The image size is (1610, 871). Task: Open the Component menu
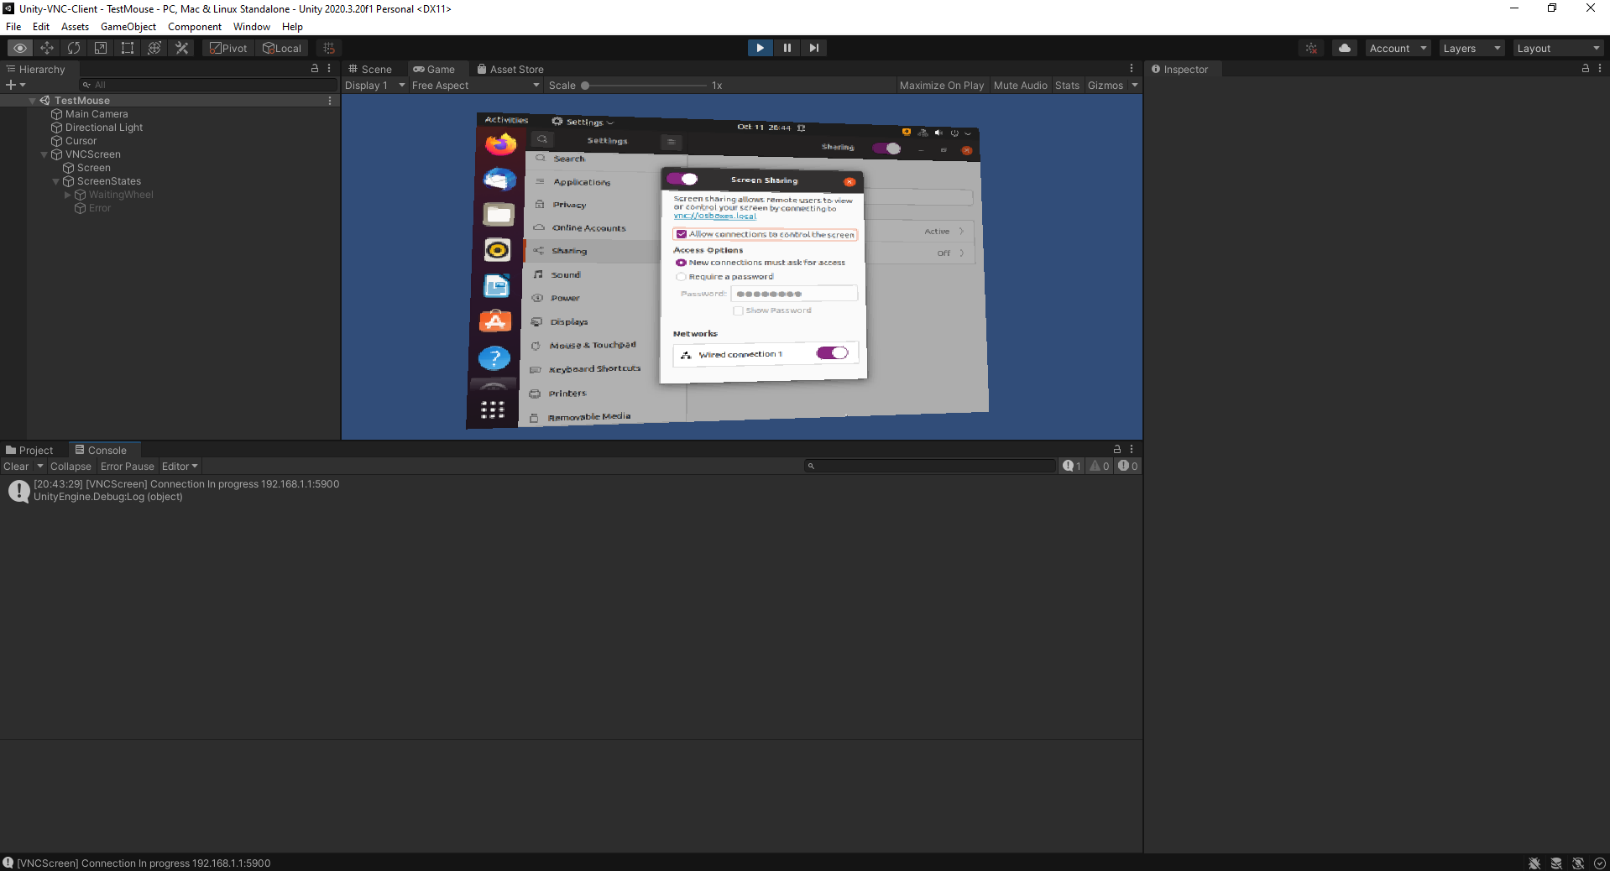coord(195,27)
